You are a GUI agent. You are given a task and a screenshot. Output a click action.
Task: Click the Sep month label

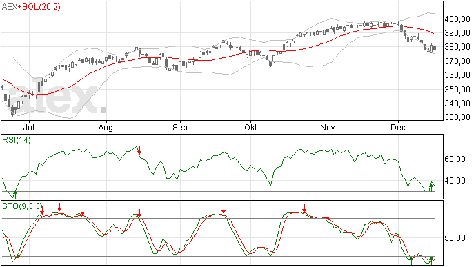tap(180, 128)
